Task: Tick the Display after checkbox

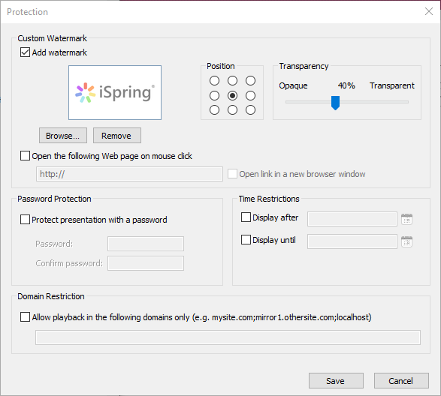Action: pos(246,217)
